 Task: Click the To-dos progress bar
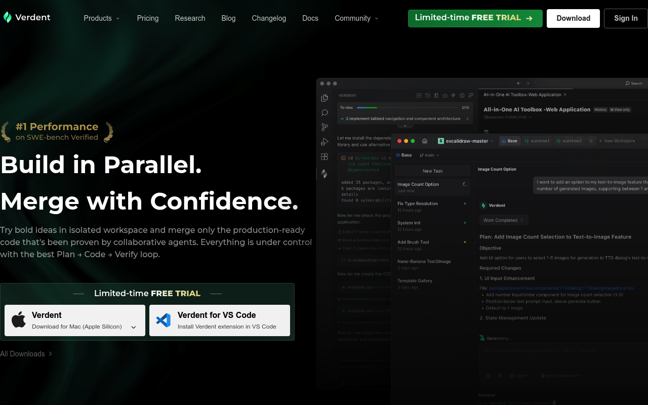coord(407,108)
